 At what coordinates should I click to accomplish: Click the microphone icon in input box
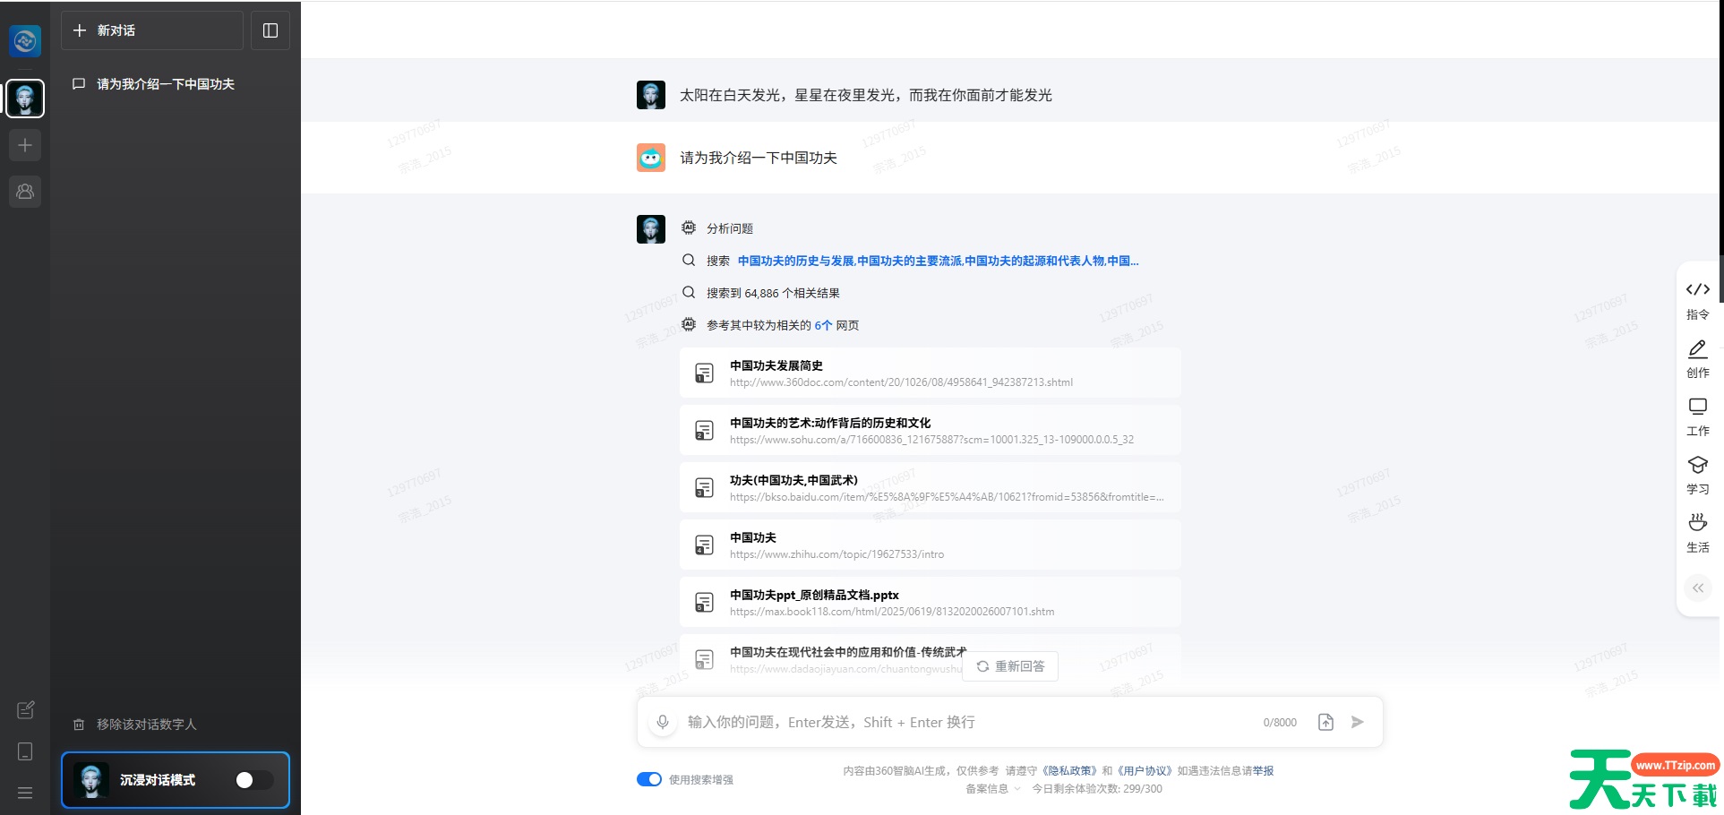click(662, 721)
